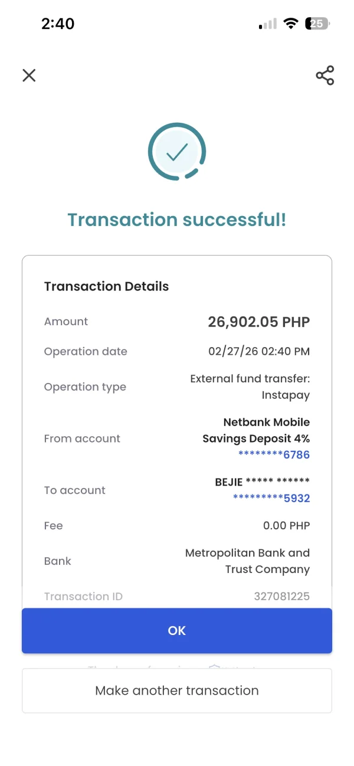Tap the status bar clock showing 2:40
This screenshot has height=766, width=354.
pos(58,24)
